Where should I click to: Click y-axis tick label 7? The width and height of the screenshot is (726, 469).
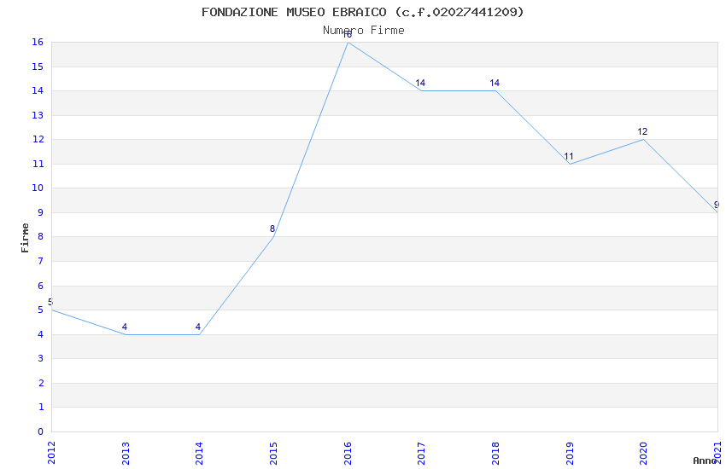[x=41, y=261]
